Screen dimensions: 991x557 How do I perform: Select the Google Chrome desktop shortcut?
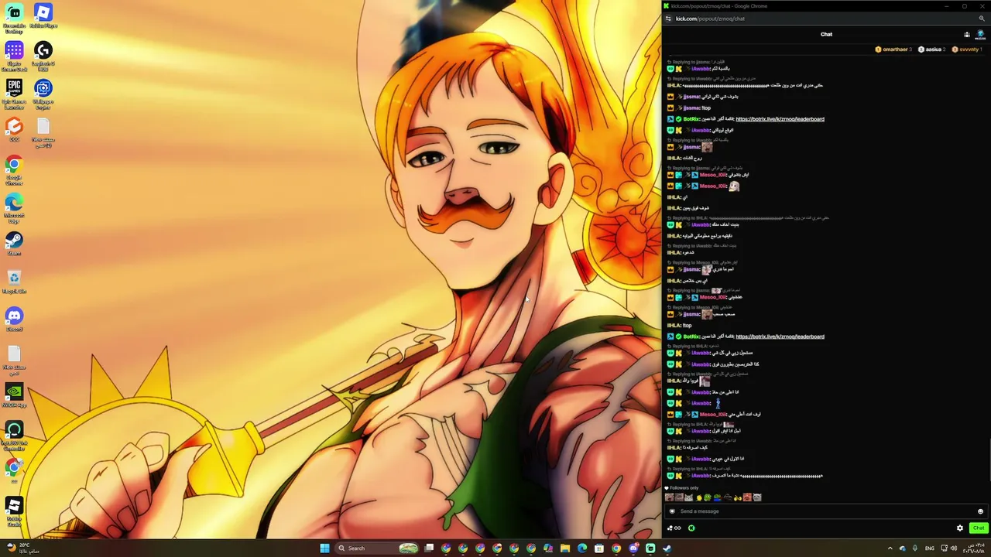[14, 169]
